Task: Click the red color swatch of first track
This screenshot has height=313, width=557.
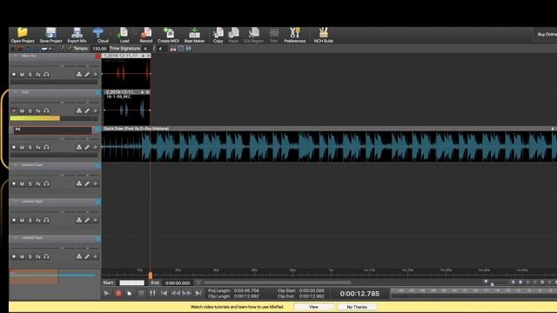Action: click(98, 56)
